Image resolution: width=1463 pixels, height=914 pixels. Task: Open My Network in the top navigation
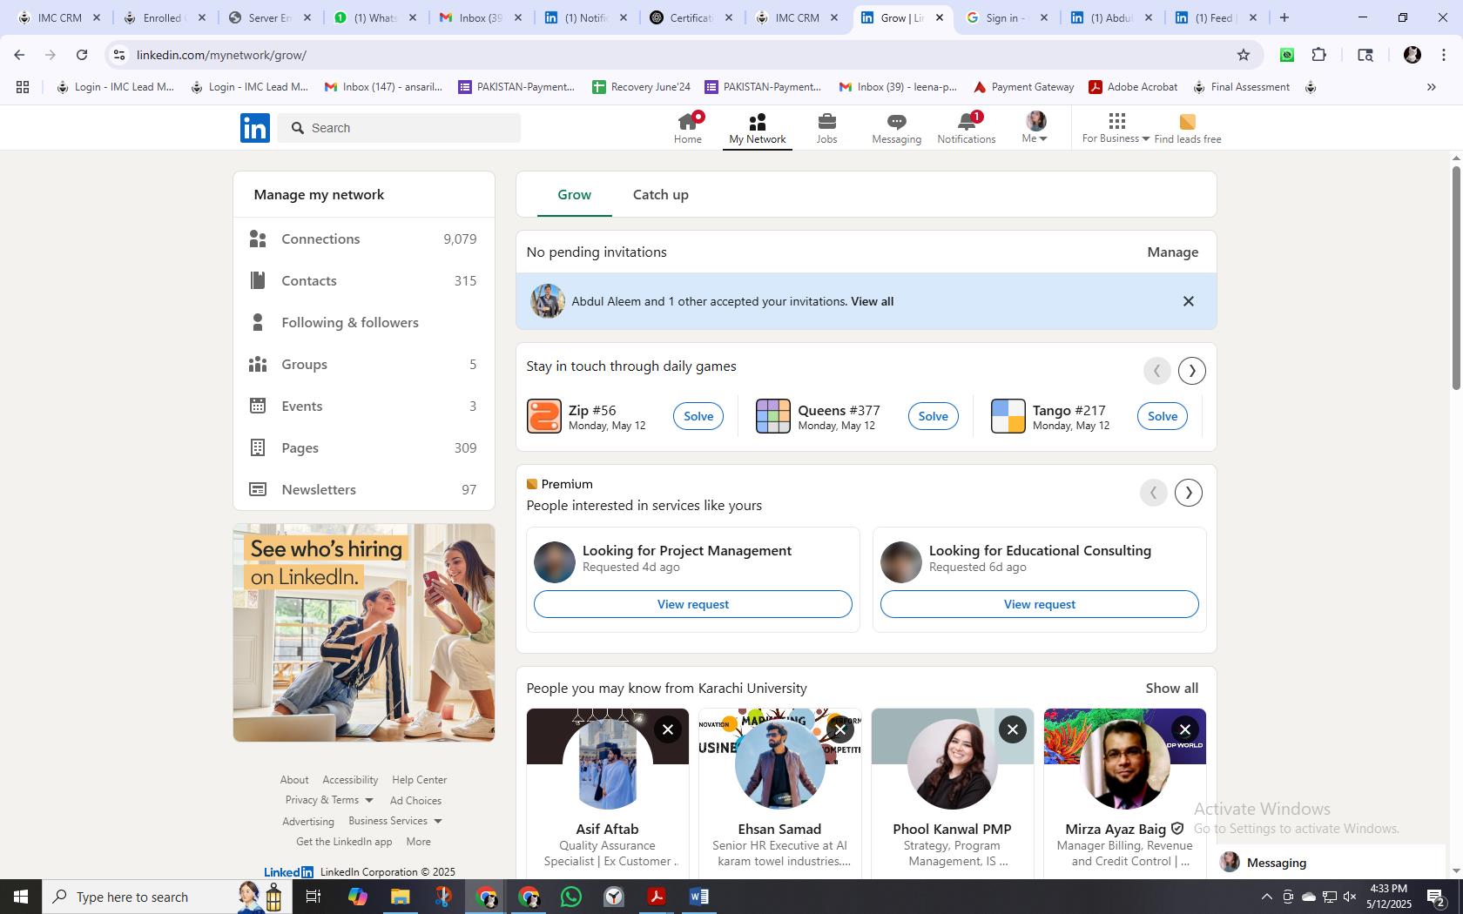tap(758, 128)
